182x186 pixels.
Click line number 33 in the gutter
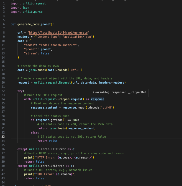(3, 137)
